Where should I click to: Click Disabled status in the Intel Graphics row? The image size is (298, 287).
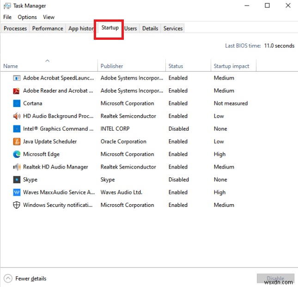coord(178,129)
